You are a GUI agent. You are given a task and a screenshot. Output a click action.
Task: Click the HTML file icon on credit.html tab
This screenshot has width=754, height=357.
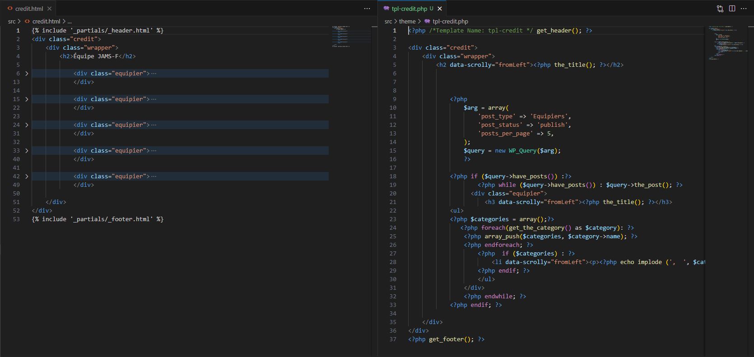[10, 9]
